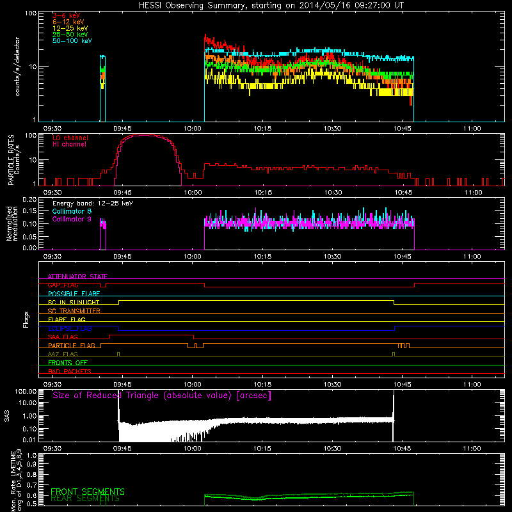Click the 10:30 tick label under SAS plot
Viewport: 512px width, 512px height.
(x=332, y=449)
